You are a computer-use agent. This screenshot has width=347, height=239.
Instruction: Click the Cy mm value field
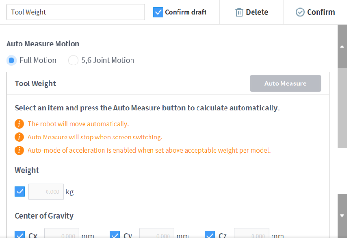pyautogui.click(x=156, y=234)
